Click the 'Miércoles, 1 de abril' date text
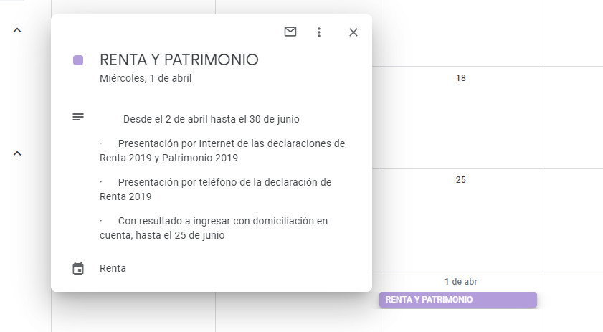 (x=146, y=78)
